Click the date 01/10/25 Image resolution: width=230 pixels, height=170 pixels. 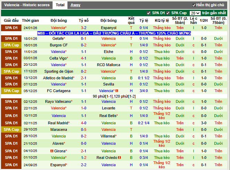coord(30,158)
